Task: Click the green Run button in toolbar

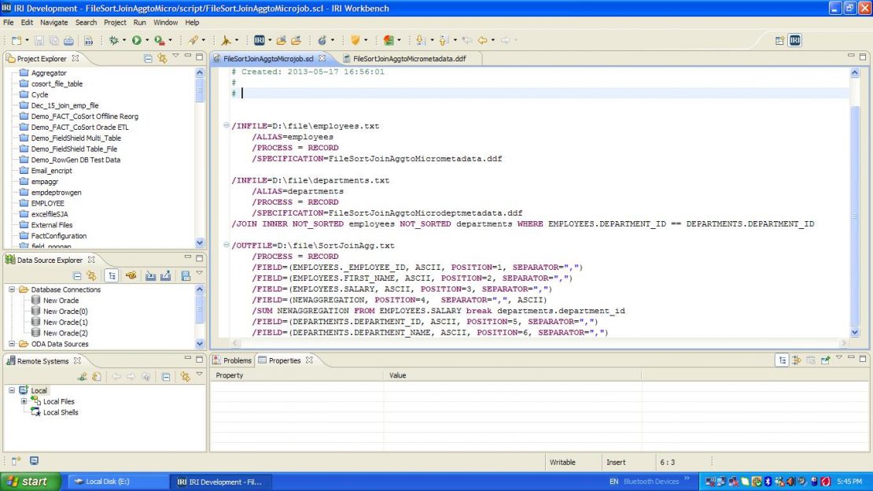Action: tap(136, 40)
